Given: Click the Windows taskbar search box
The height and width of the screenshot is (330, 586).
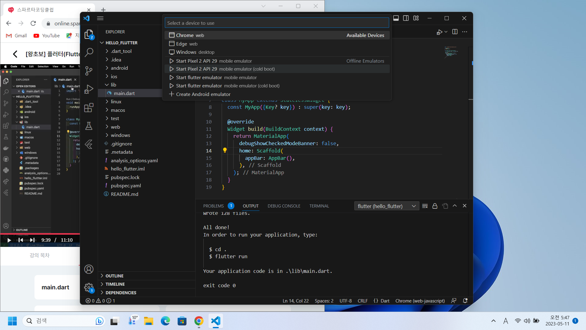Looking at the screenshot, I should [x=63, y=321].
